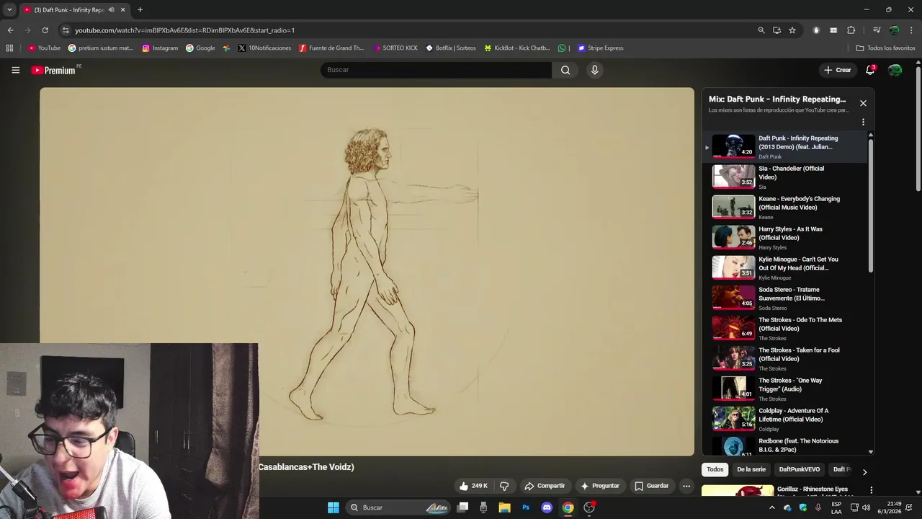Like the video with 249 K likes

pyautogui.click(x=473, y=486)
